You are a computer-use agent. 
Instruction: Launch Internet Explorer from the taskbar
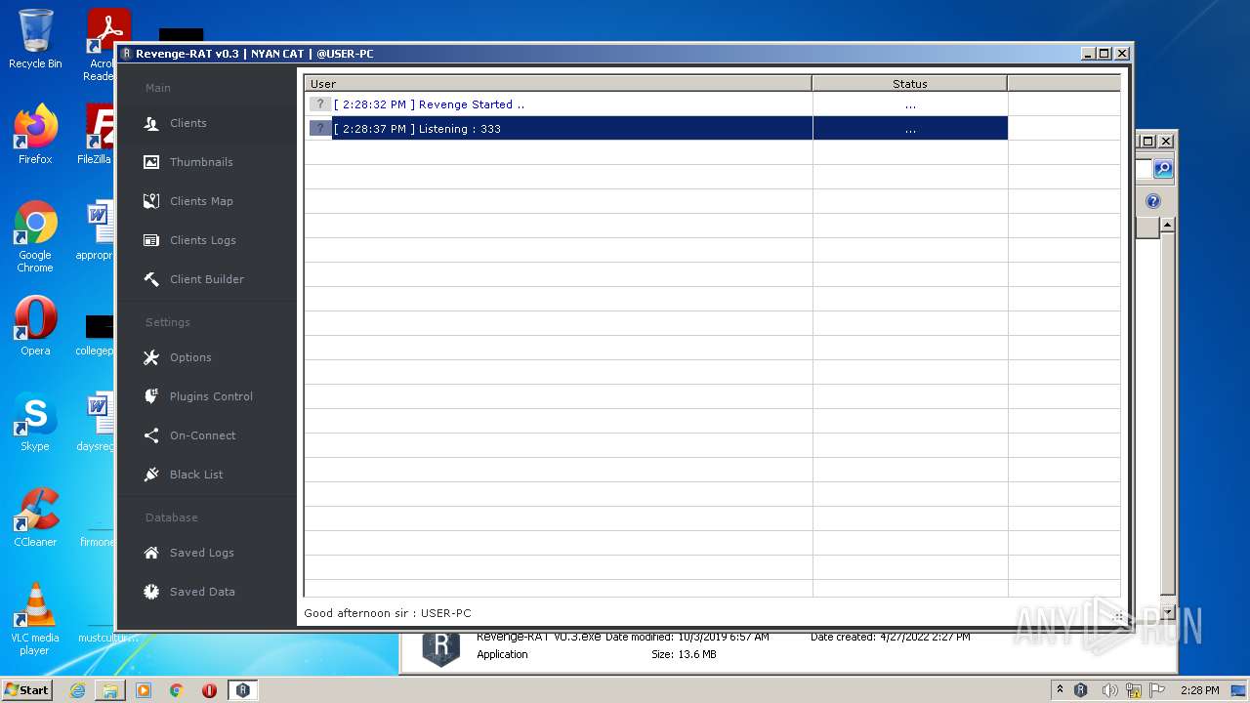tap(78, 690)
